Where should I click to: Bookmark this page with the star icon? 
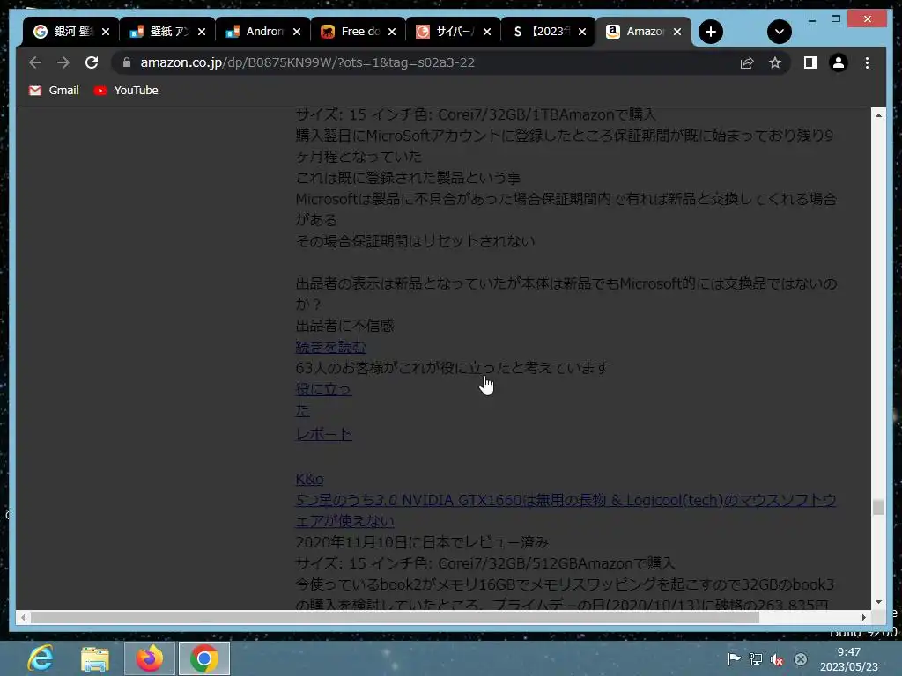click(775, 62)
